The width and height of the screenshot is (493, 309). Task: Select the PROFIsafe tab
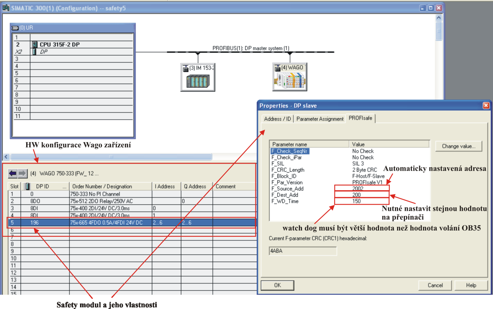click(361, 118)
